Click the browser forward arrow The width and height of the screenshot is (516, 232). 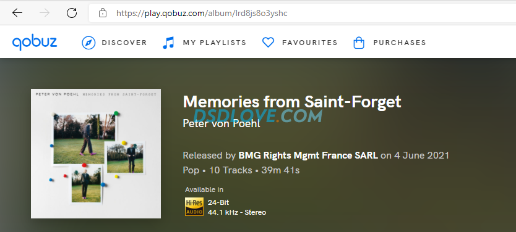point(45,13)
